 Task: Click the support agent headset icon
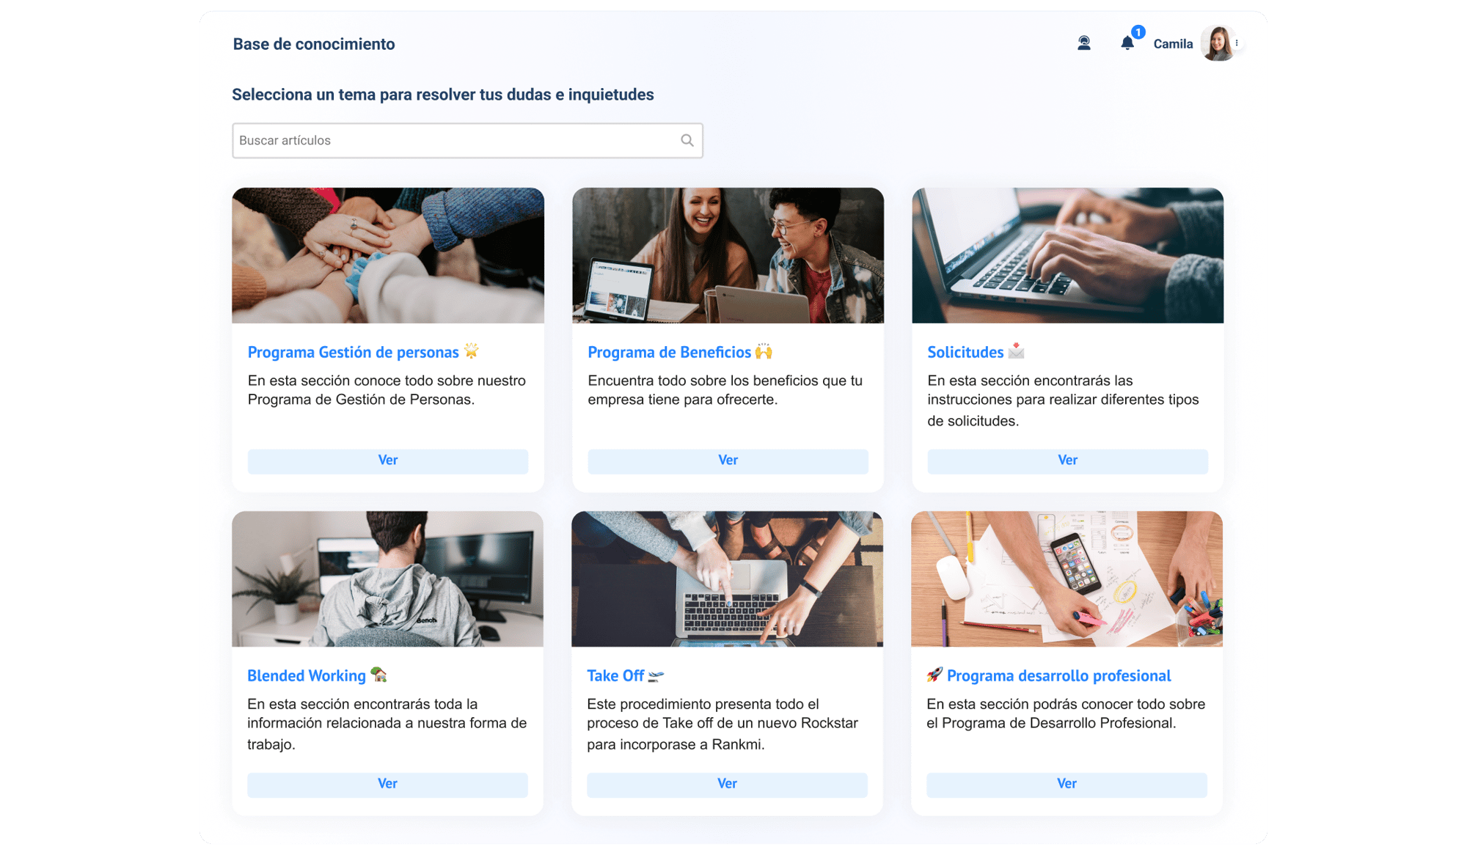1083,43
